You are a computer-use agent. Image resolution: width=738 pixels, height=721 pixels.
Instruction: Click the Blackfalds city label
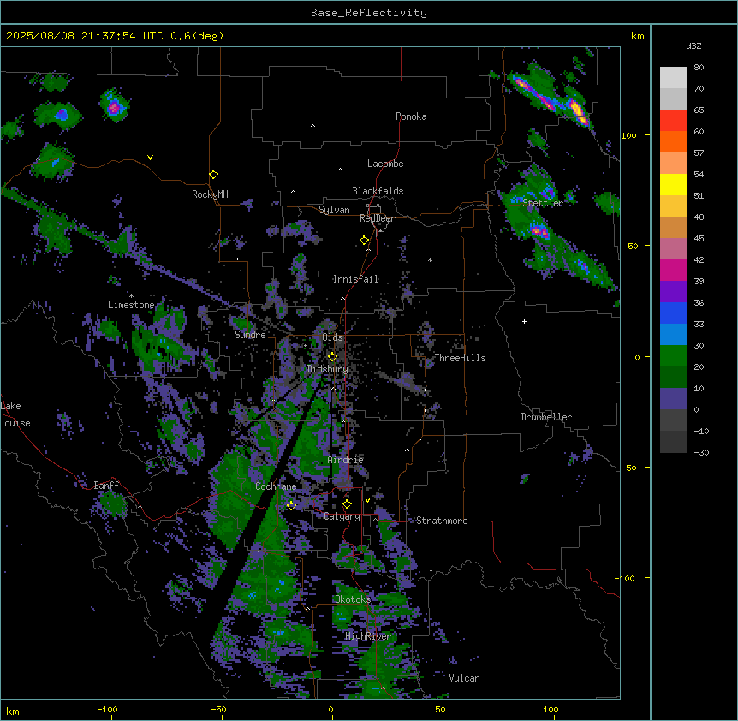[x=378, y=191]
